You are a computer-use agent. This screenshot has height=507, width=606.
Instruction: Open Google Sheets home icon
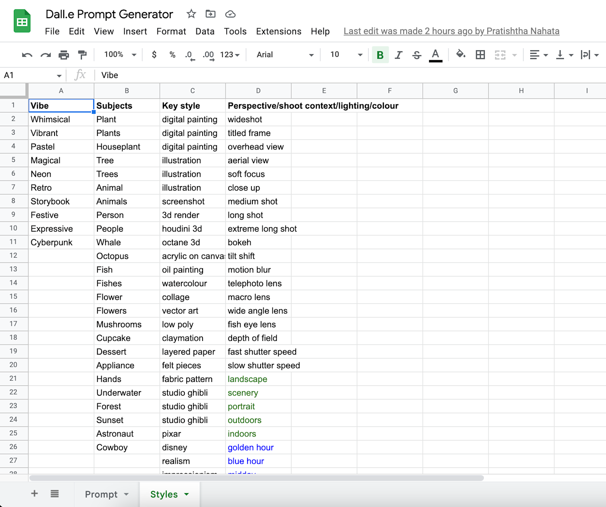pos(22,21)
